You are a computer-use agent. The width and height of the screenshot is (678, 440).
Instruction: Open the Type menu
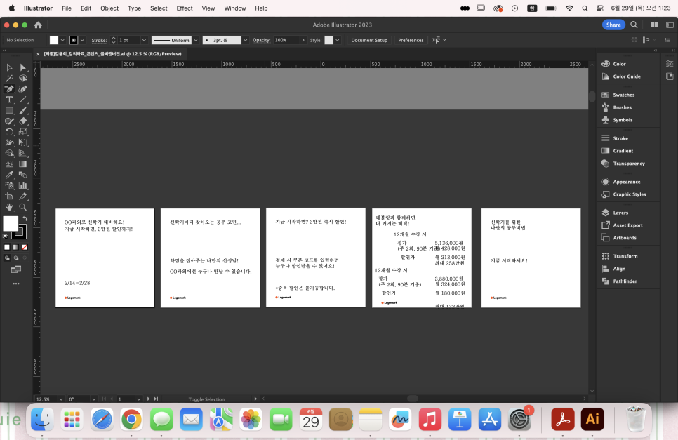tap(134, 8)
